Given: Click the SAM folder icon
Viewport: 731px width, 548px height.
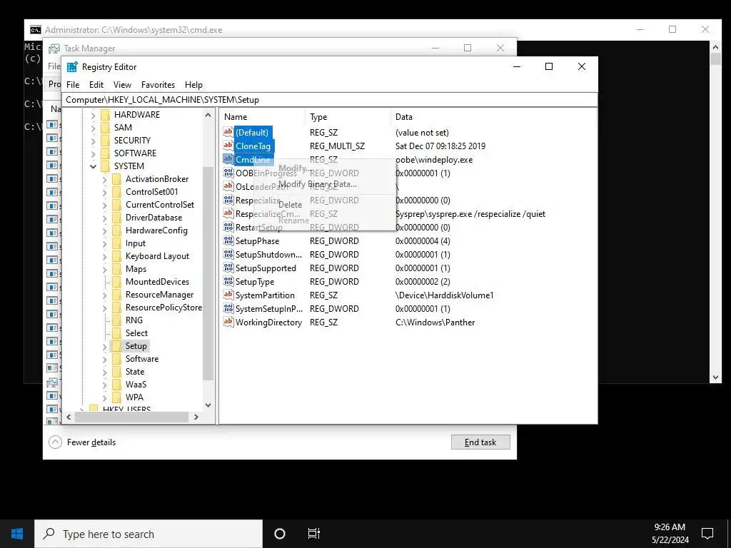Looking at the screenshot, I should 106,128.
